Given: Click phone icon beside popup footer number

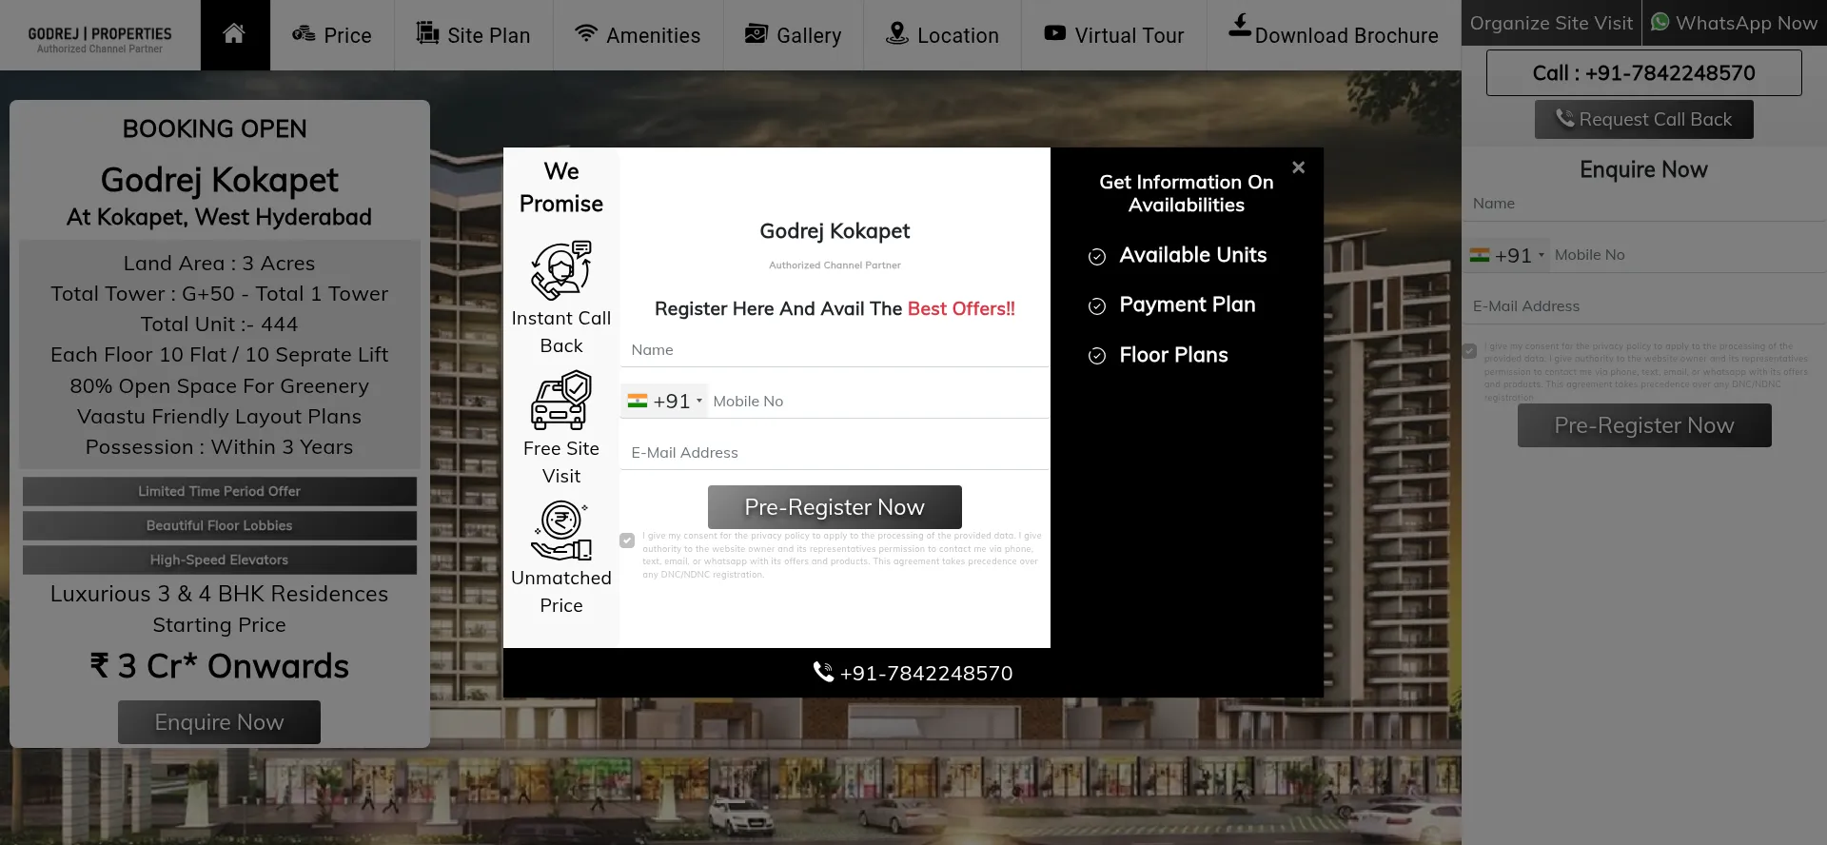Looking at the screenshot, I should coord(823,672).
